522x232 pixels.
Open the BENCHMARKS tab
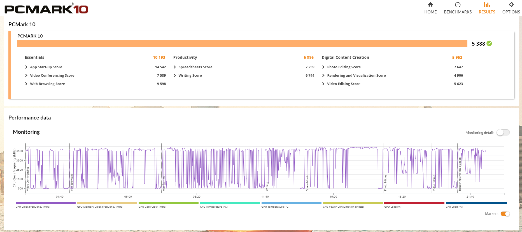click(x=458, y=8)
